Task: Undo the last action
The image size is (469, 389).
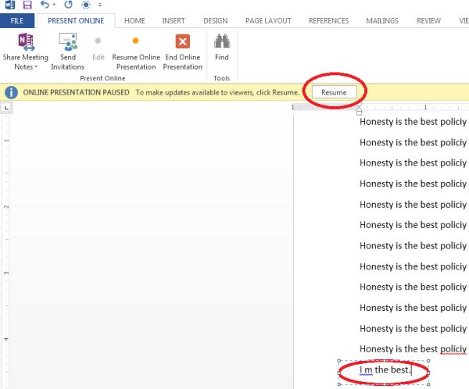Action: [45, 5]
